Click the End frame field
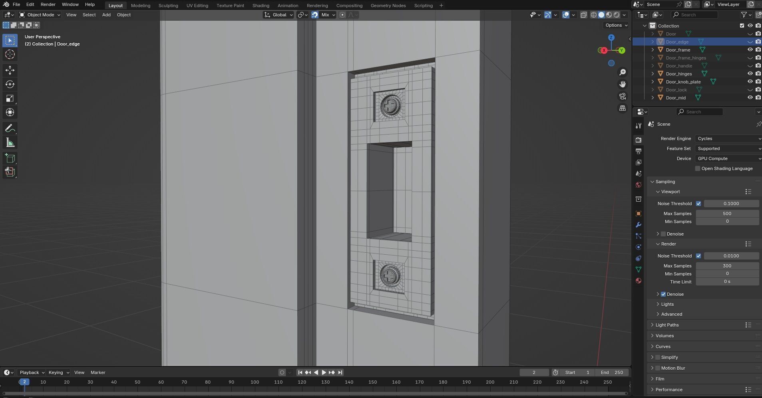Viewport: 762px width, 398px height. click(x=611, y=372)
